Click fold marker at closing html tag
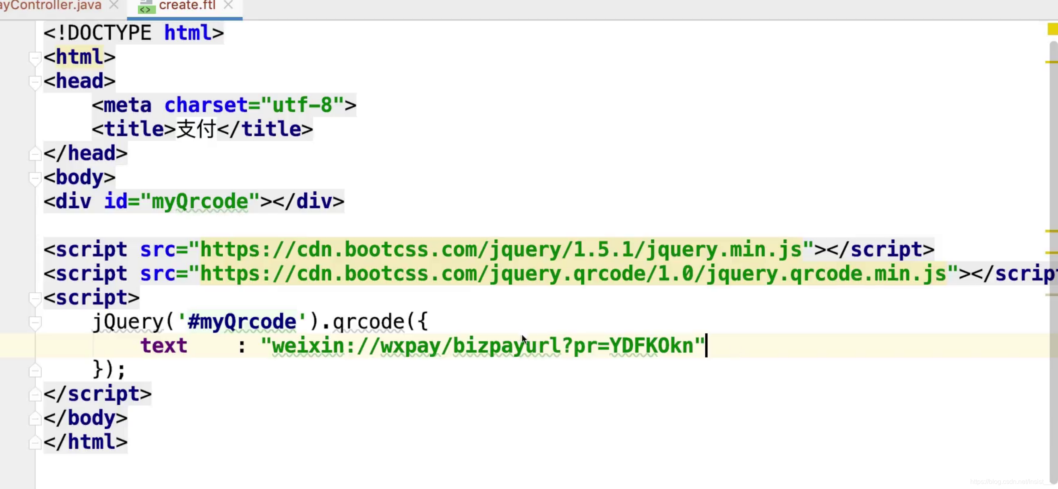 click(x=35, y=443)
